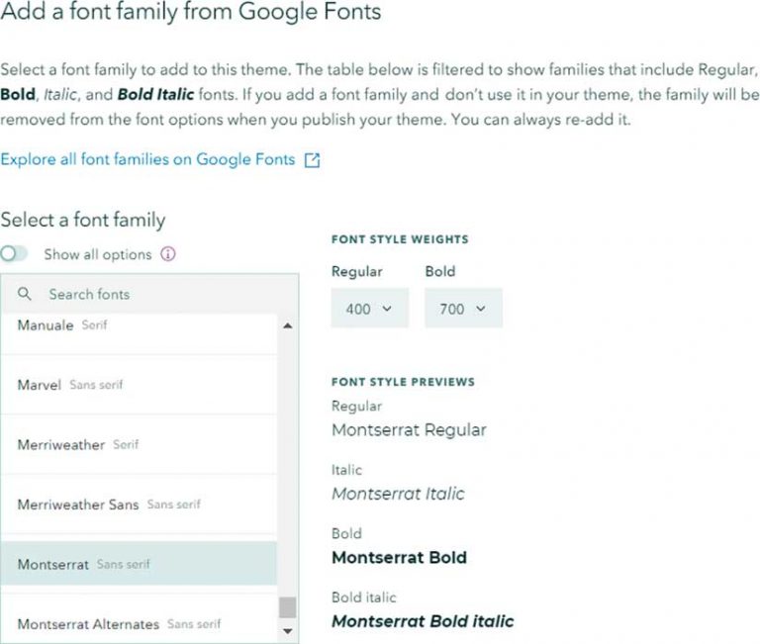Viewport: 760px width, 644px height.
Task: Click the FONT STYLE PREVIEWS heading
Action: [x=403, y=382]
